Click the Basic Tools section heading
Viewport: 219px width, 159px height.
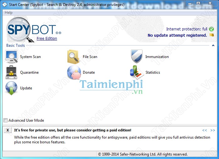pos(15,45)
